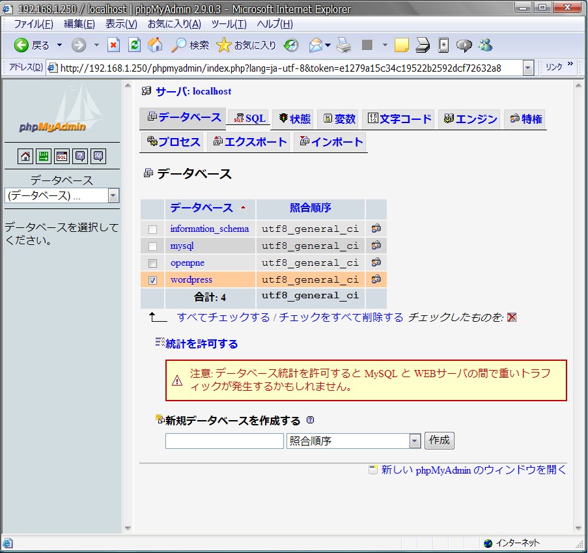This screenshot has height=553, width=588.
Task: Expand the address bar URL dropdown arrow
Action: [528, 68]
